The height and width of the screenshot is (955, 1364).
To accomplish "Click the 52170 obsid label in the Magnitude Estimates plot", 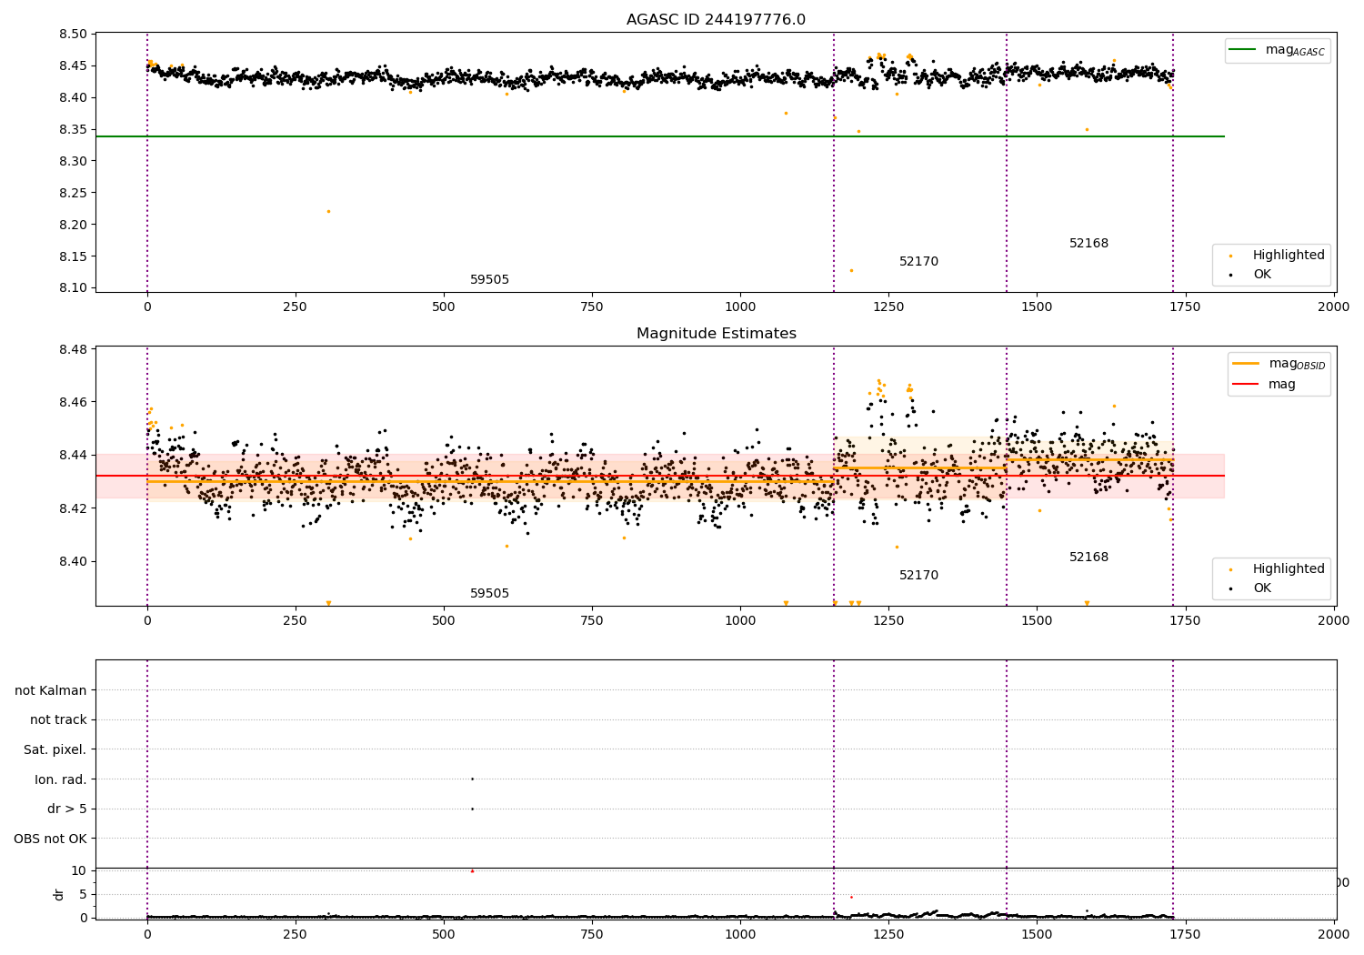I will click(918, 576).
